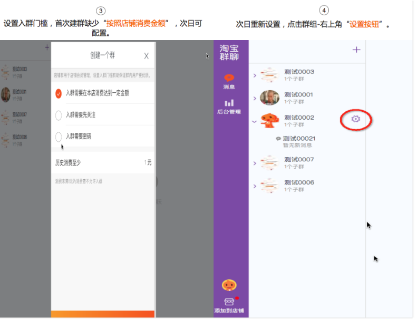Screen dimensions: 417x320
Task: Click 测试0001 in the dimmed left list
Action: 20,92
